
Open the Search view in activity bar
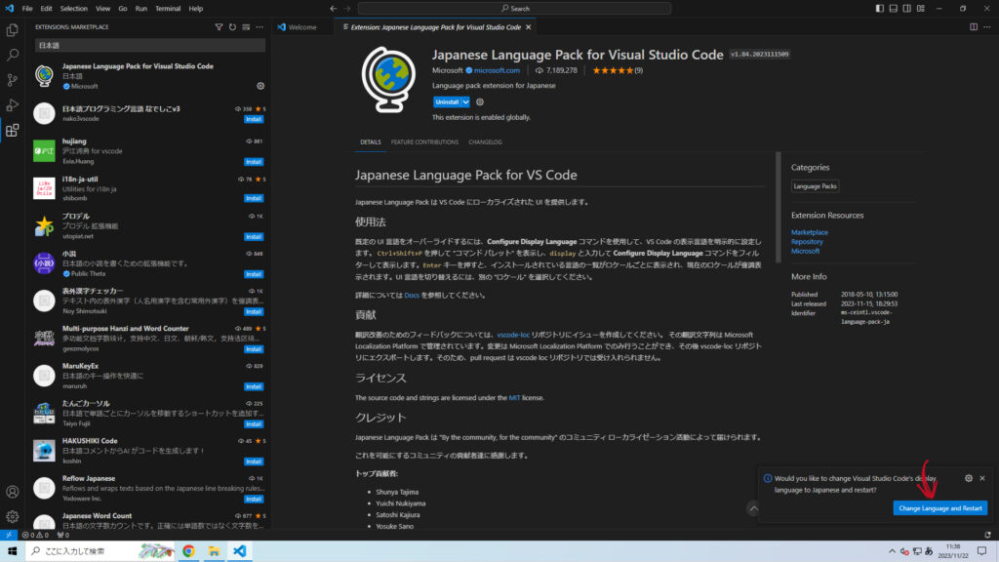(12, 55)
